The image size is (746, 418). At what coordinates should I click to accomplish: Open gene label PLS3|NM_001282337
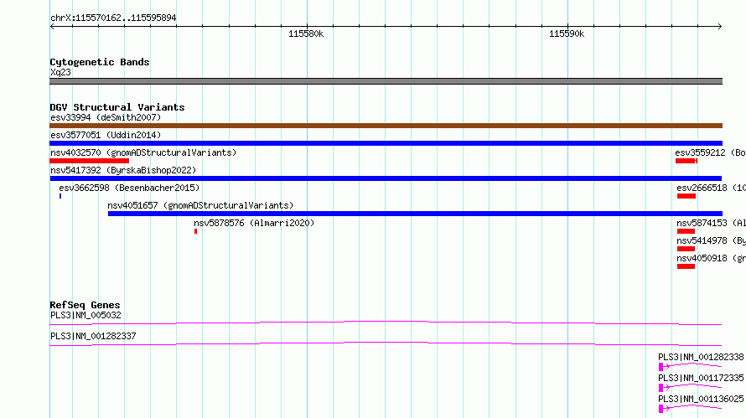(93, 336)
